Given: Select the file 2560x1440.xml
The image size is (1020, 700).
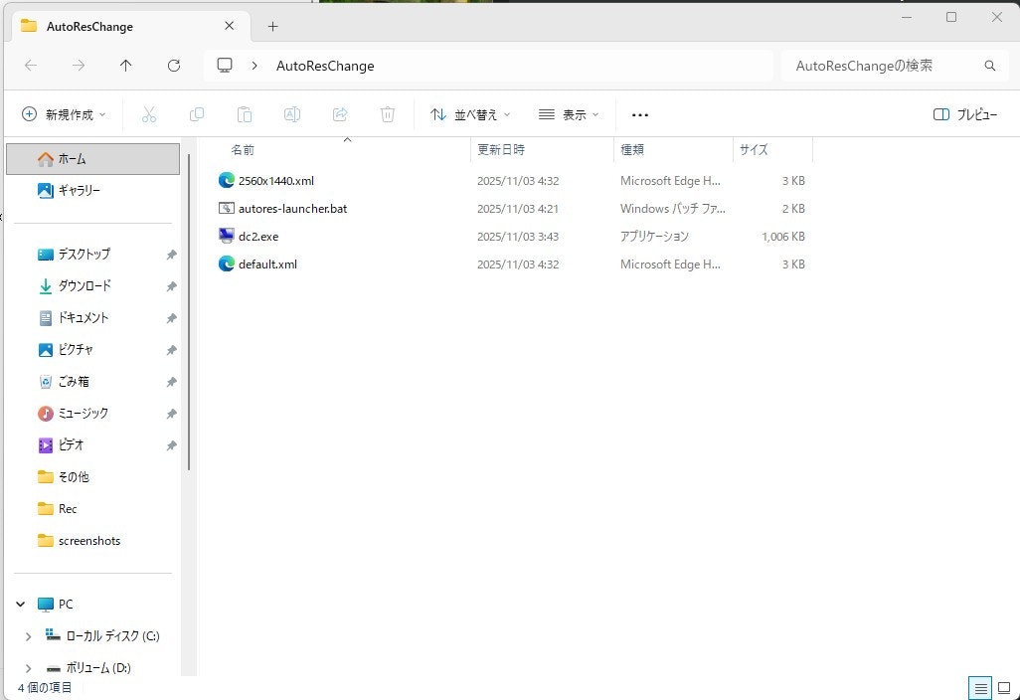Looking at the screenshot, I should coord(275,181).
